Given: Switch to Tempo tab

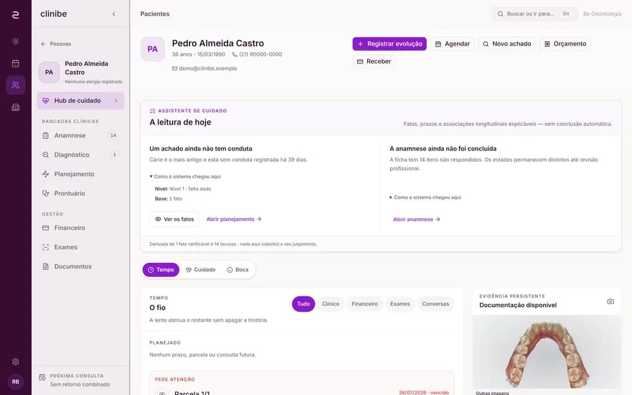Looking at the screenshot, I should pos(161,270).
